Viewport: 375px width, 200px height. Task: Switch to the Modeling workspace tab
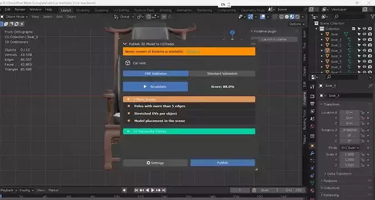[x=83, y=11]
